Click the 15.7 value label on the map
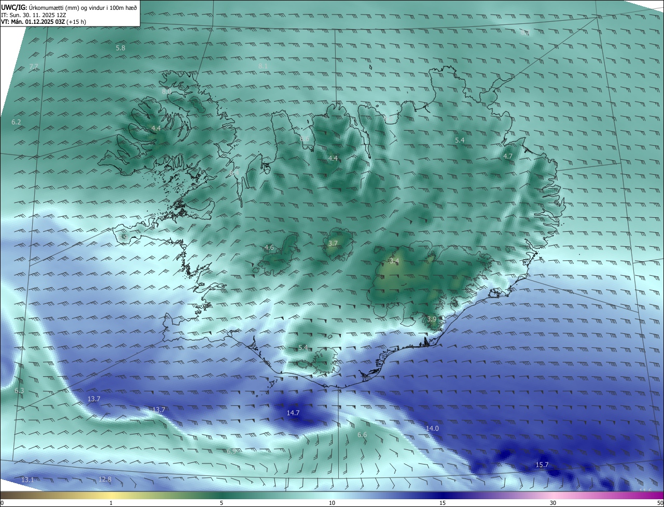664x507 pixels. (x=542, y=464)
